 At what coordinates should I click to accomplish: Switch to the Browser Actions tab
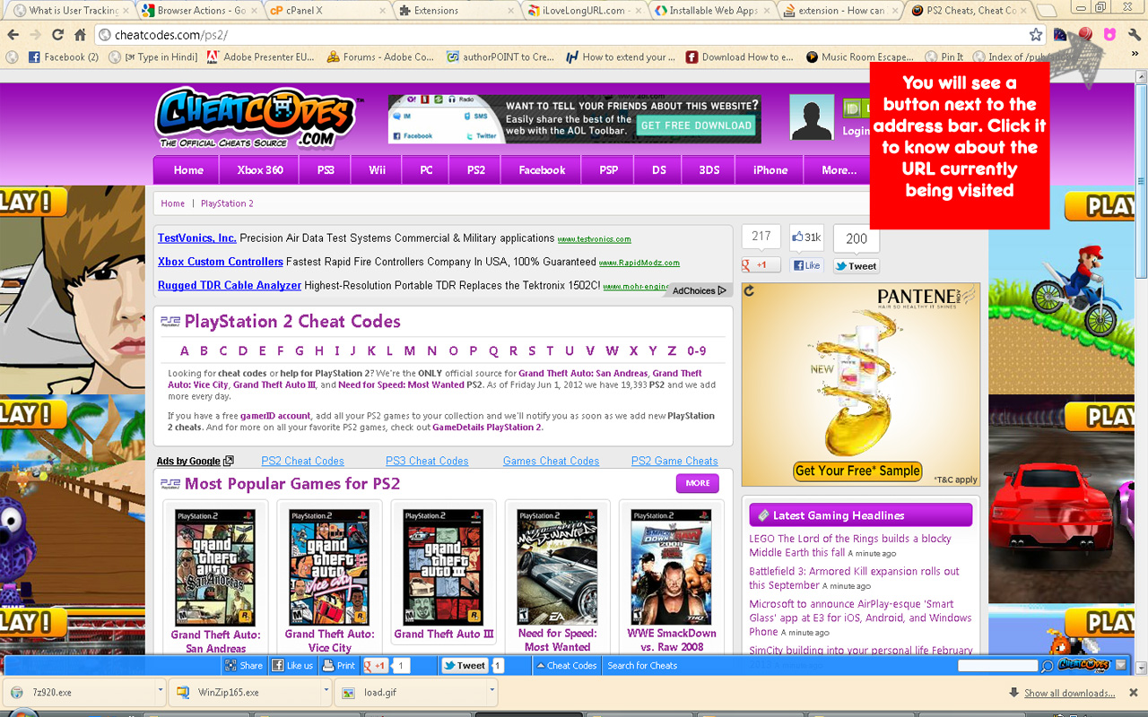tap(202, 11)
